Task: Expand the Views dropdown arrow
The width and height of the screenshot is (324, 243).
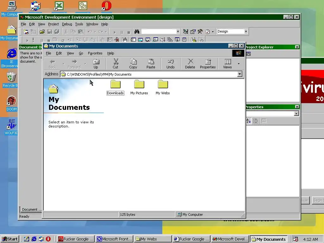Action: tap(239, 64)
